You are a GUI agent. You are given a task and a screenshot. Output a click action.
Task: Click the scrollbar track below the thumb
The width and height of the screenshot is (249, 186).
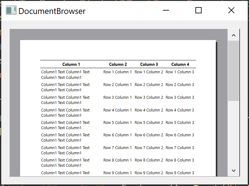(x=234, y=134)
